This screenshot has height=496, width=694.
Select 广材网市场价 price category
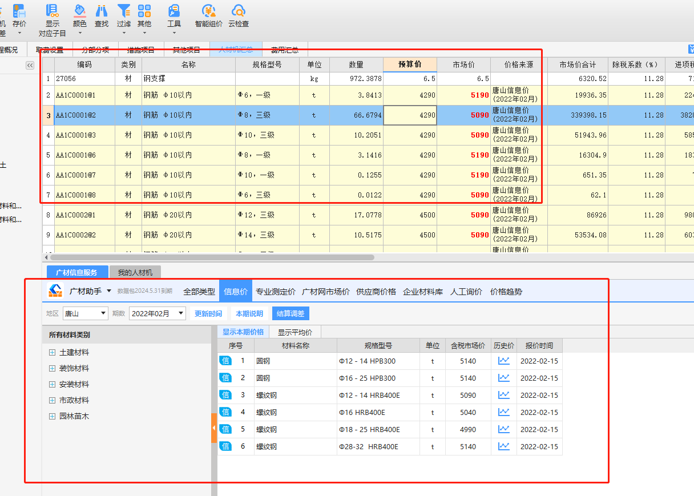[x=326, y=292]
